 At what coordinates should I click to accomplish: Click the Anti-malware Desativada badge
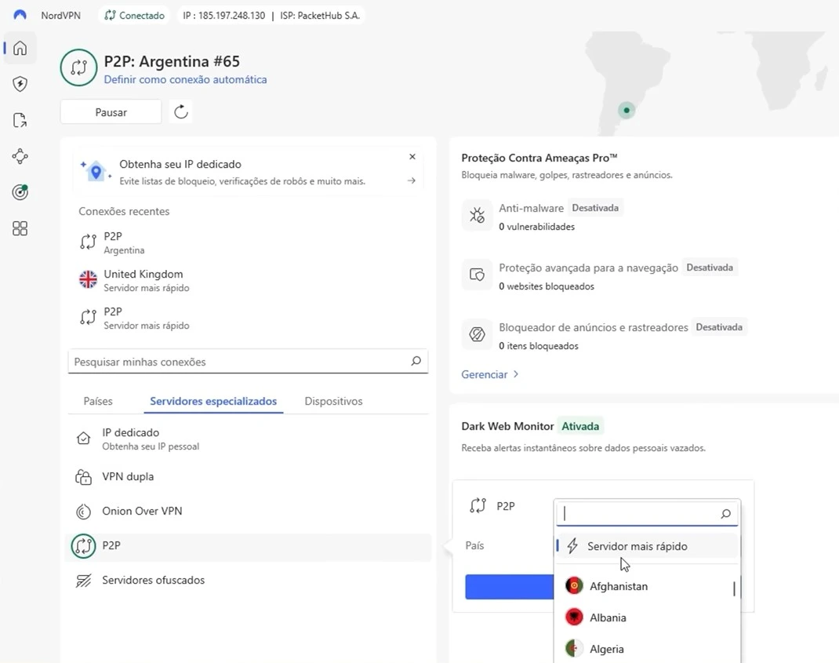[595, 208]
